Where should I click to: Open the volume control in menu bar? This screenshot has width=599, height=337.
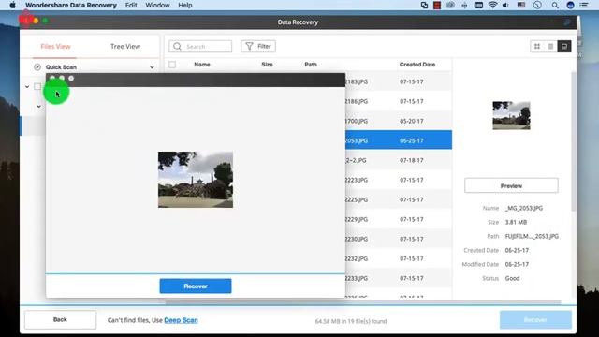pyautogui.click(x=505, y=6)
